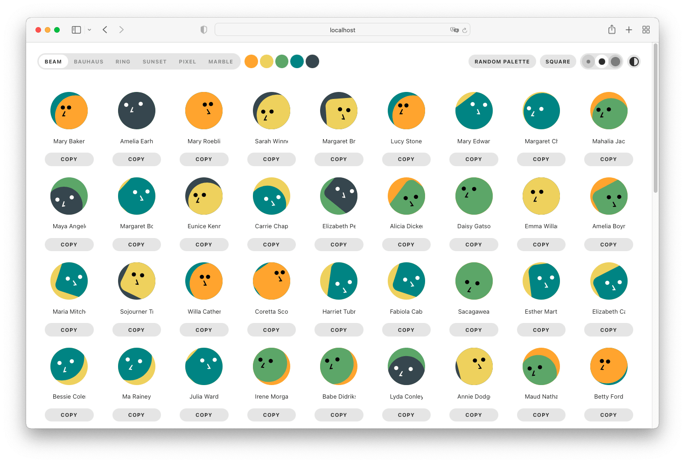Copy the Mary Edwar avatar code

(x=474, y=159)
